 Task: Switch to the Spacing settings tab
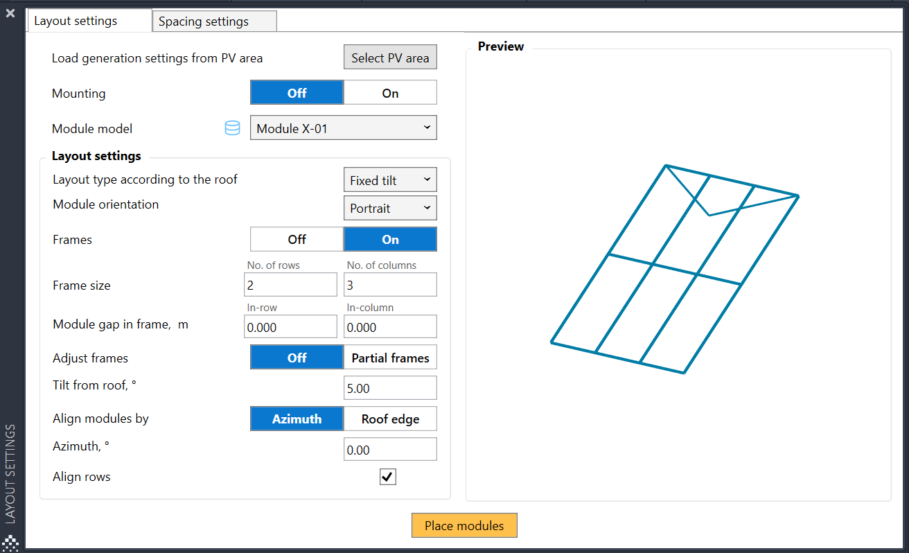click(213, 21)
